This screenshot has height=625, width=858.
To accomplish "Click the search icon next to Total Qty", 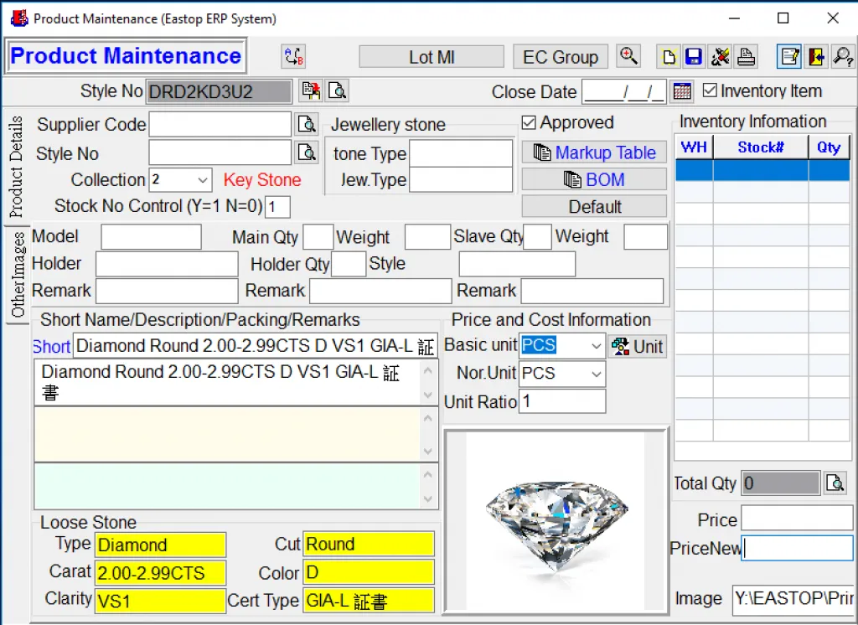I will click(x=835, y=483).
